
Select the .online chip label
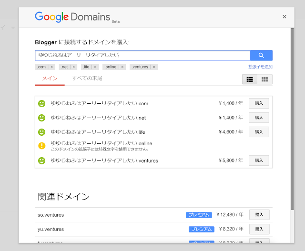click(111, 67)
